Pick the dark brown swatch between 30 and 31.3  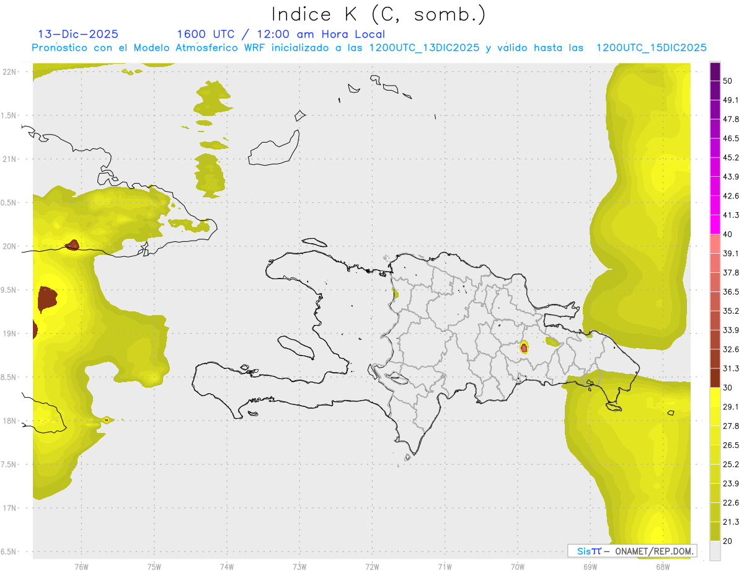coord(715,378)
